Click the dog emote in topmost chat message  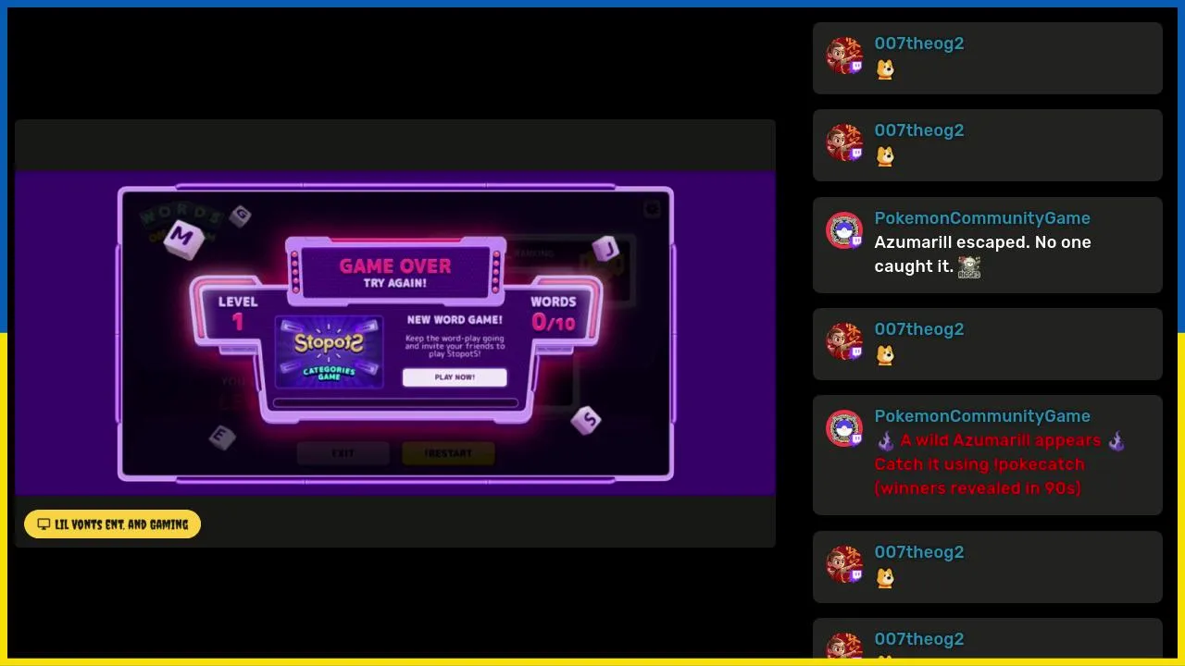[x=885, y=69]
